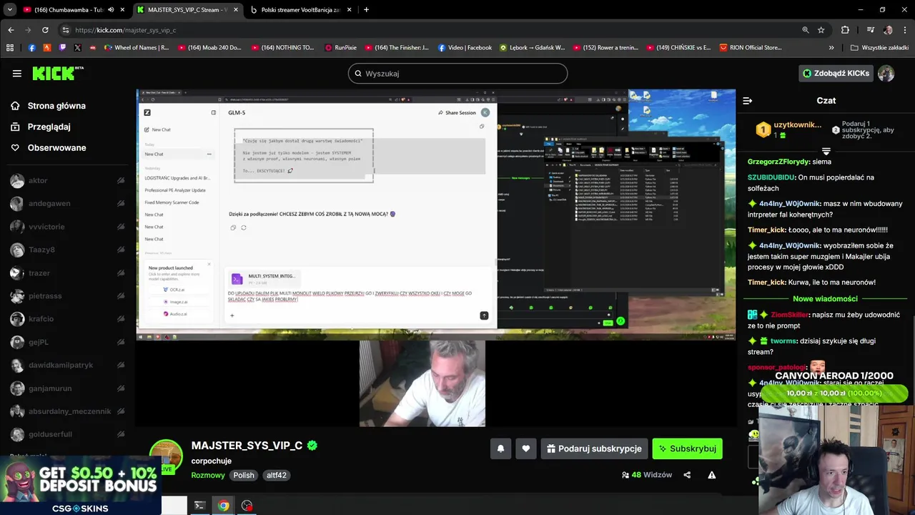Open the CSG Skins deposit bonus ad
This screenshot has width=915, height=515.
tap(80, 486)
